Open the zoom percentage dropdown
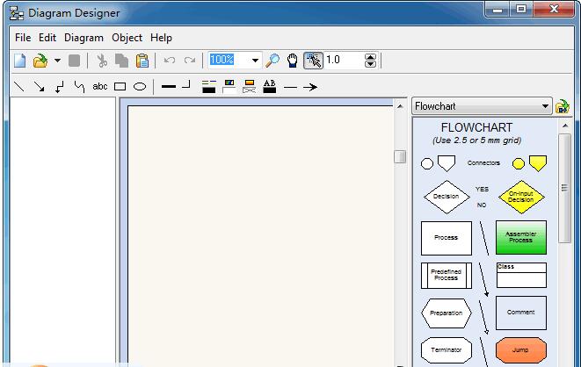581x367 pixels. 256,61
